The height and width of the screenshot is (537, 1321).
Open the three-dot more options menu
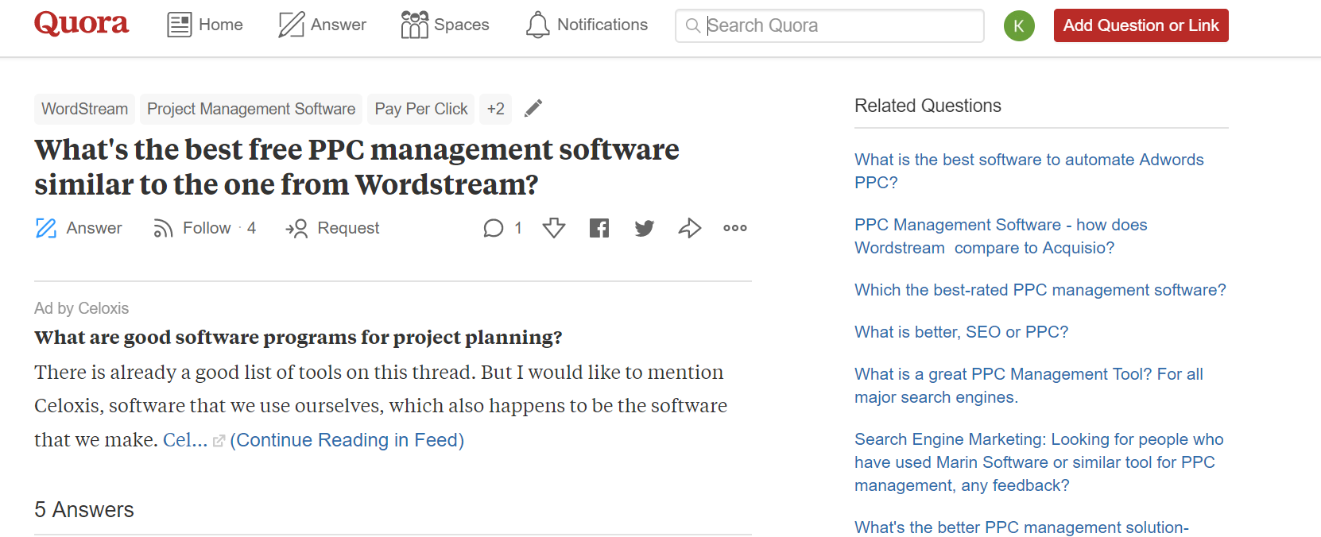[734, 229]
